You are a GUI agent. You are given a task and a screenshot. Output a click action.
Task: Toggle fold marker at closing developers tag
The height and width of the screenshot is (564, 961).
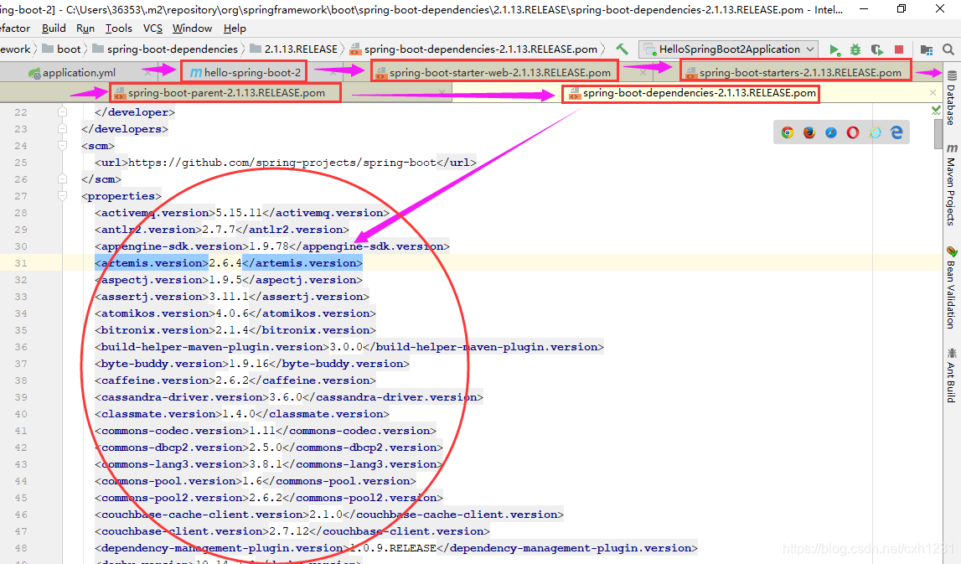pyautogui.click(x=62, y=129)
